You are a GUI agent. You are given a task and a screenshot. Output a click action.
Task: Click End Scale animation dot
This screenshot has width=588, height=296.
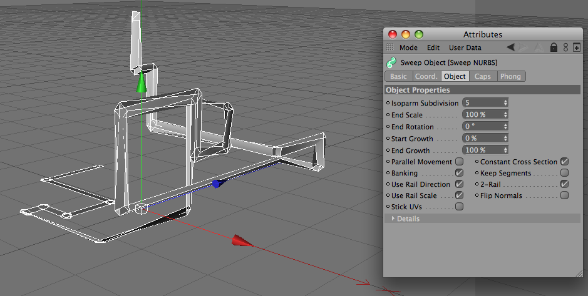point(388,115)
